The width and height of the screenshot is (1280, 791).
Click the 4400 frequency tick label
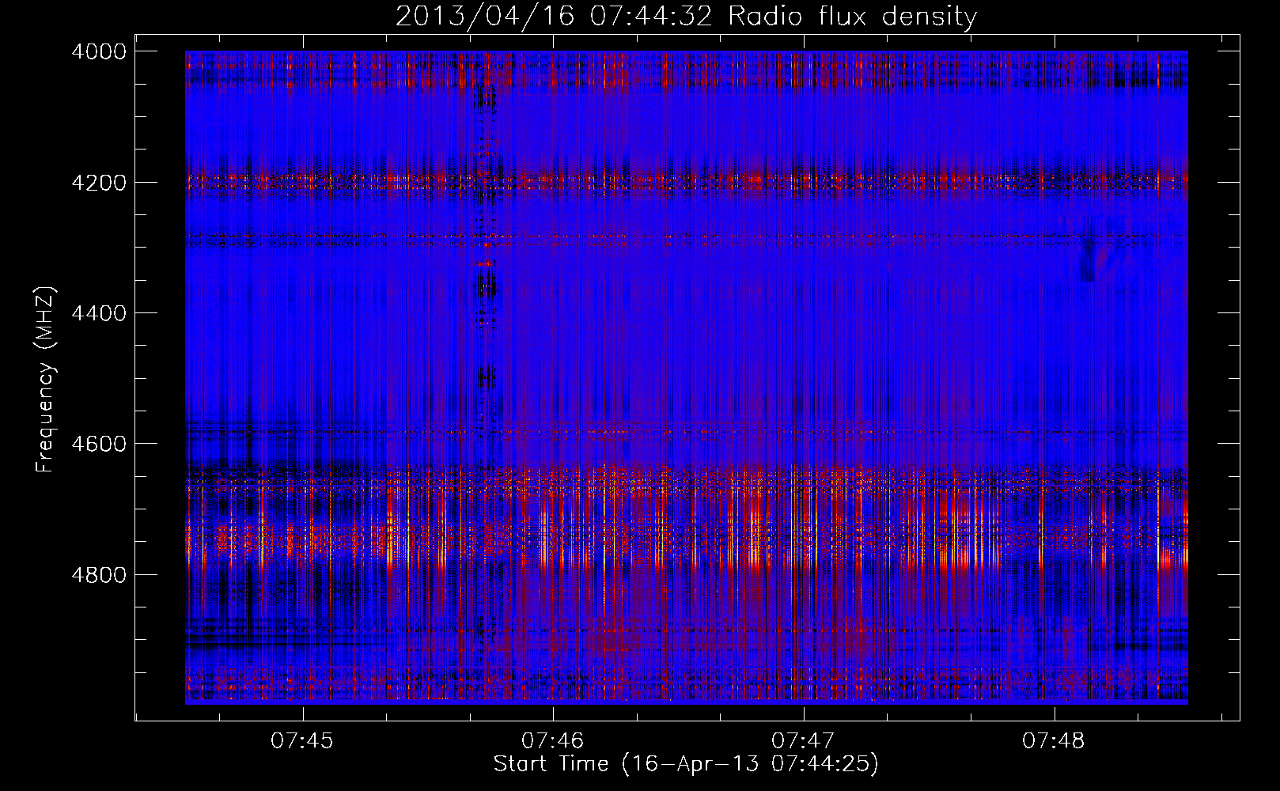tap(99, 313)
